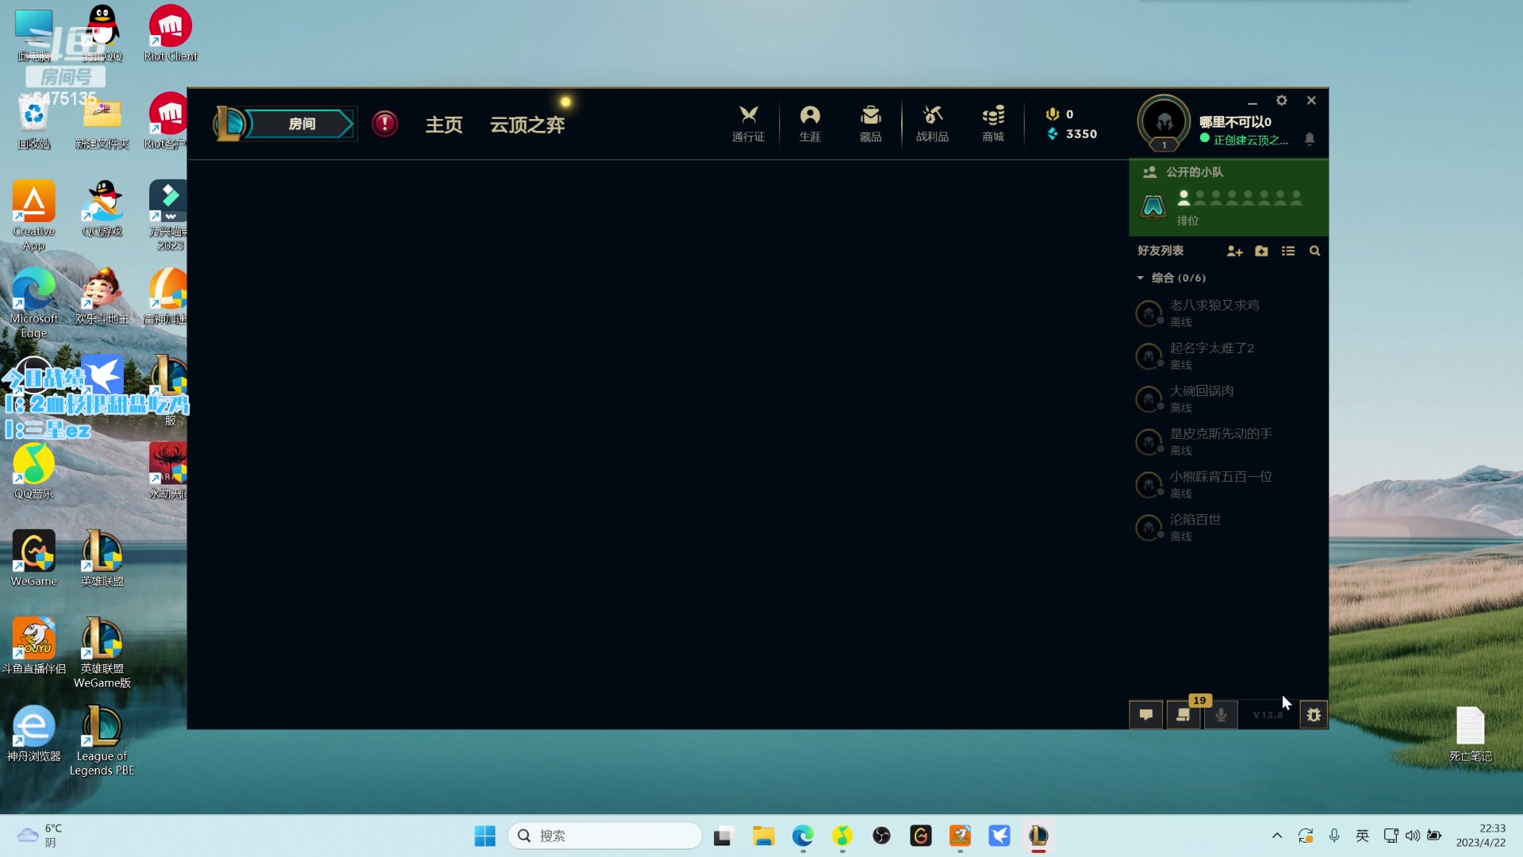This screenshot has width=1523, height=857.
Task: Select friend 小熊踩背五百一位
Action: tap(1229, 485)
